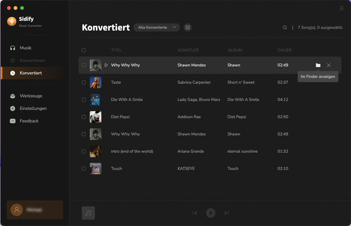
Task: Click intro (end of the world) title
Action: [132, 151]
